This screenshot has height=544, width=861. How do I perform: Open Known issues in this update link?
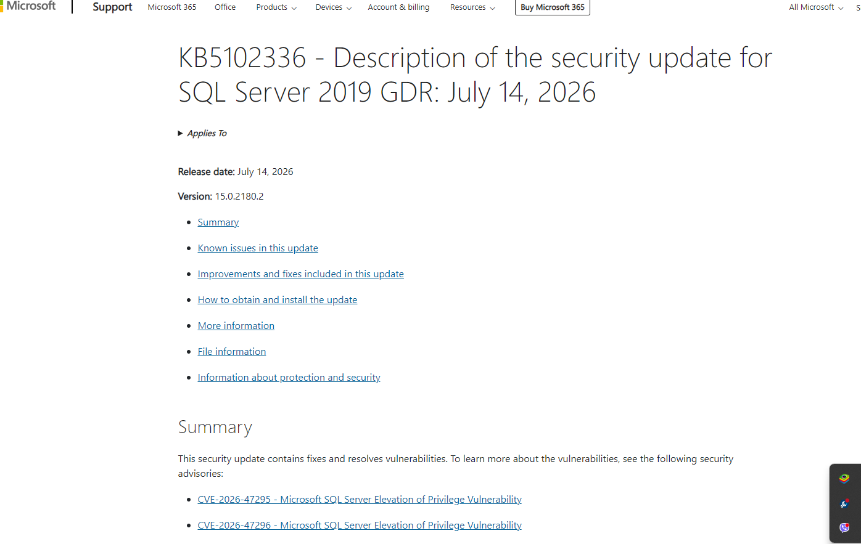[258, 248]
